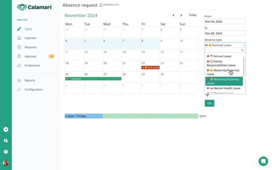This screenshot has width=272, height=170.
Task: Click the help question mark icon
Action: pos(6,152)
